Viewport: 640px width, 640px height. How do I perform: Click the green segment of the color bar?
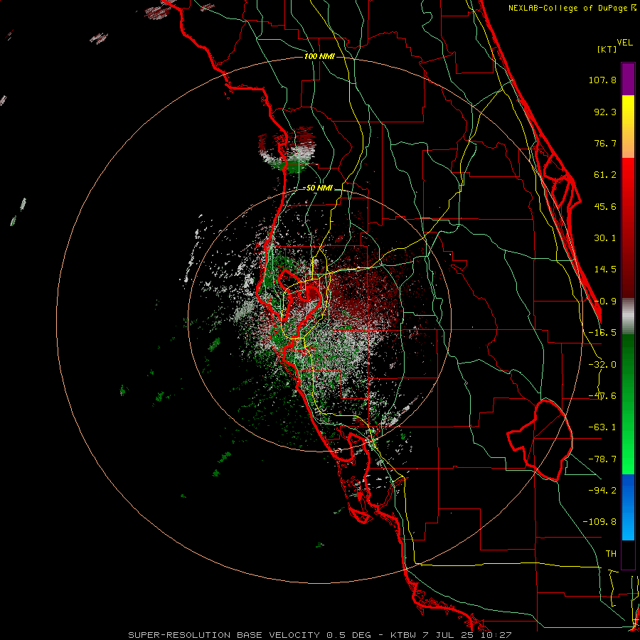[628, 404]
